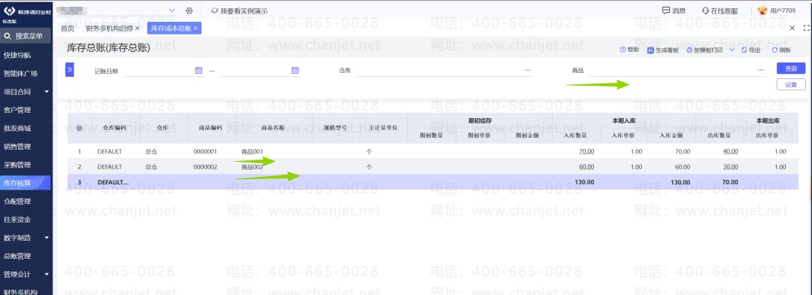
Task: Click product code 0000002
Action: point(205,167)
